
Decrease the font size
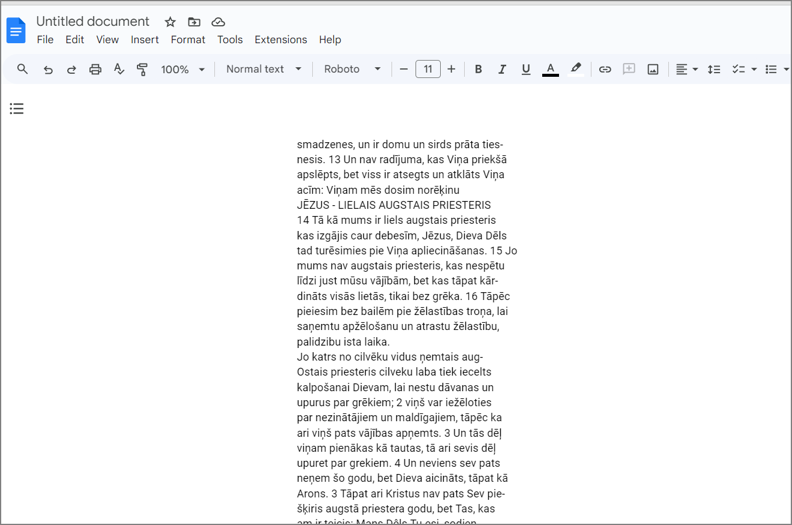404,70
